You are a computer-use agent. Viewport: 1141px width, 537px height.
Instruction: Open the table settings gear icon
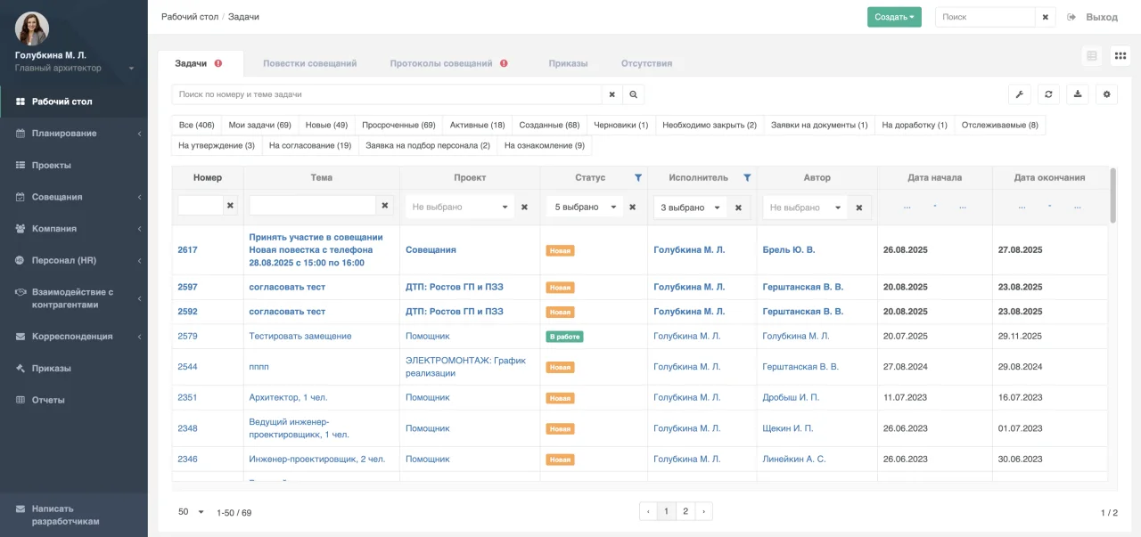[1105, 94]
